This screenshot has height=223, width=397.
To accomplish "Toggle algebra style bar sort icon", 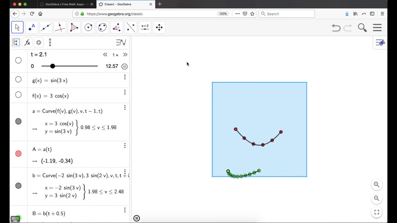I will click(x=121, y=42).
